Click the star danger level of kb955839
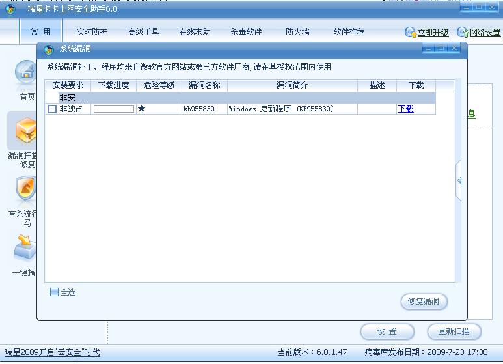 pos(141,109)
